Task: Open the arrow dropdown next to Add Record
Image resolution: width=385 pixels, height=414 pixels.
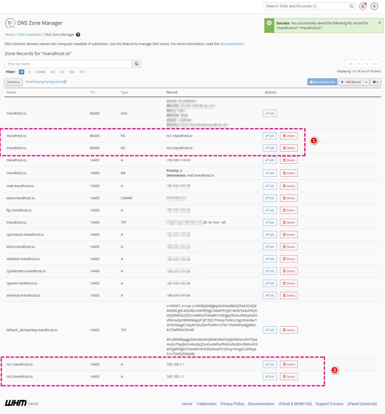Action: [x=366, y=82]
